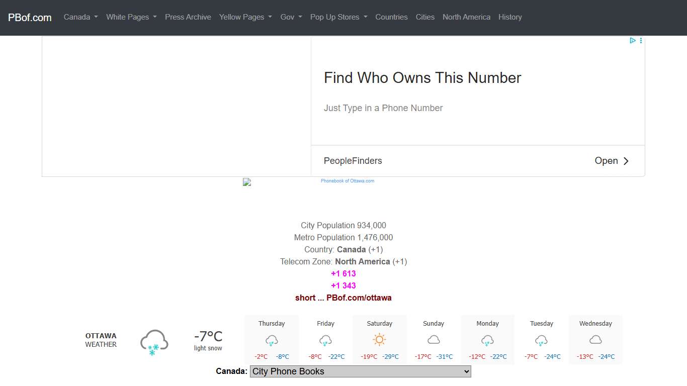The height and width of the screenshot is (386, 687).
Task: Click the ad options three-dot icon
Action: tap(641, 41)
